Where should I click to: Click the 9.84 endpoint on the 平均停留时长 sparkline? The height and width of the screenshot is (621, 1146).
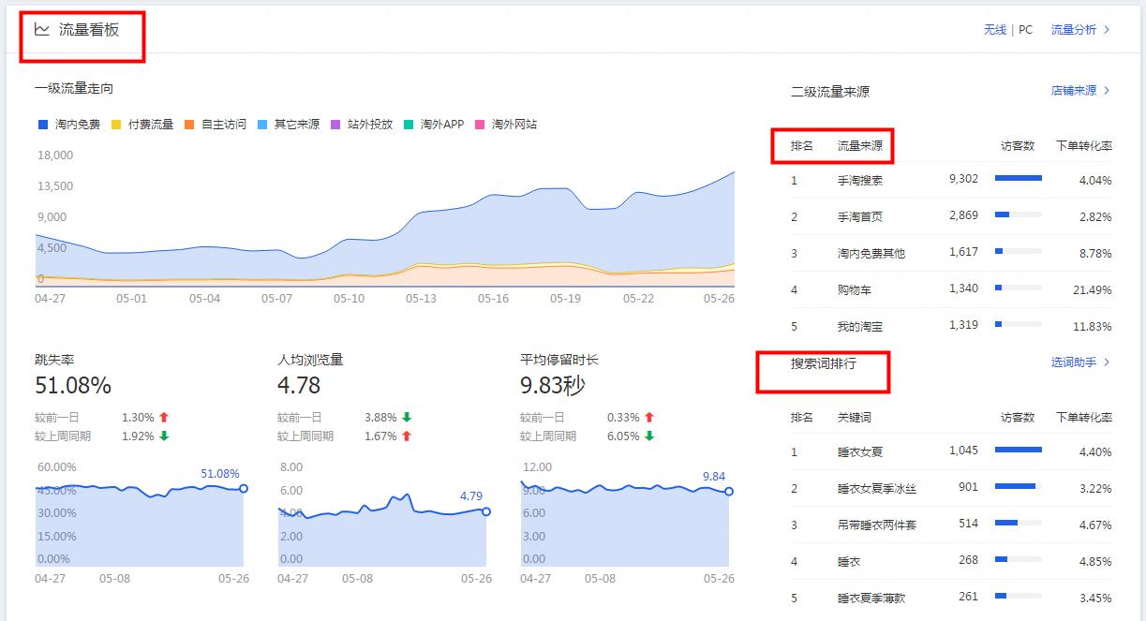[x=729, y=491]
